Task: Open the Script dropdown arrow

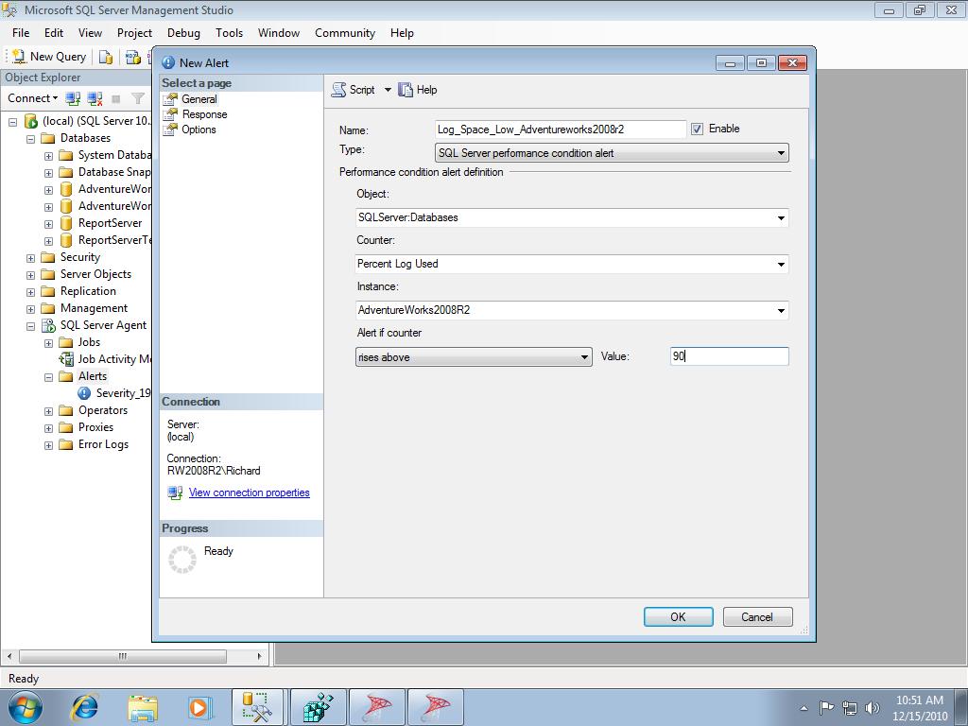Action: (388, 90)
